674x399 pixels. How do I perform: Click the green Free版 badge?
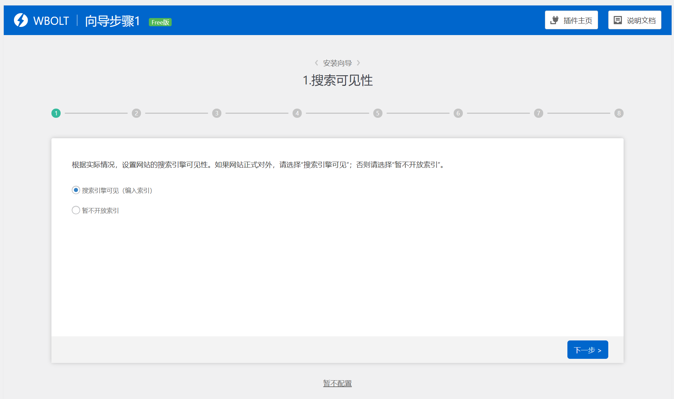click(x=160, y=22)
